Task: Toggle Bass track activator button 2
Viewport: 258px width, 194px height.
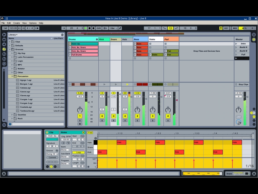Action: point(137,116)
